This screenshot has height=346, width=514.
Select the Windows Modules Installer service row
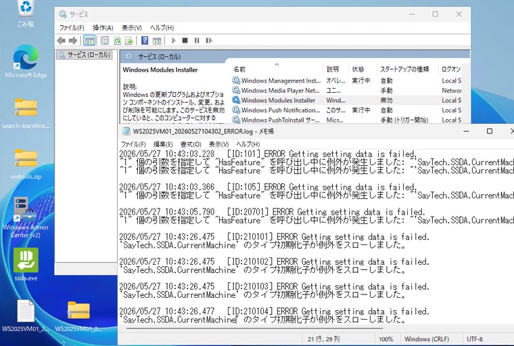347,100
